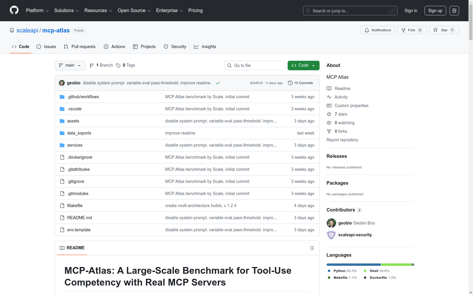
Task: Click the scaleapi-security shield avatar
Action: (x=331, y=235)
